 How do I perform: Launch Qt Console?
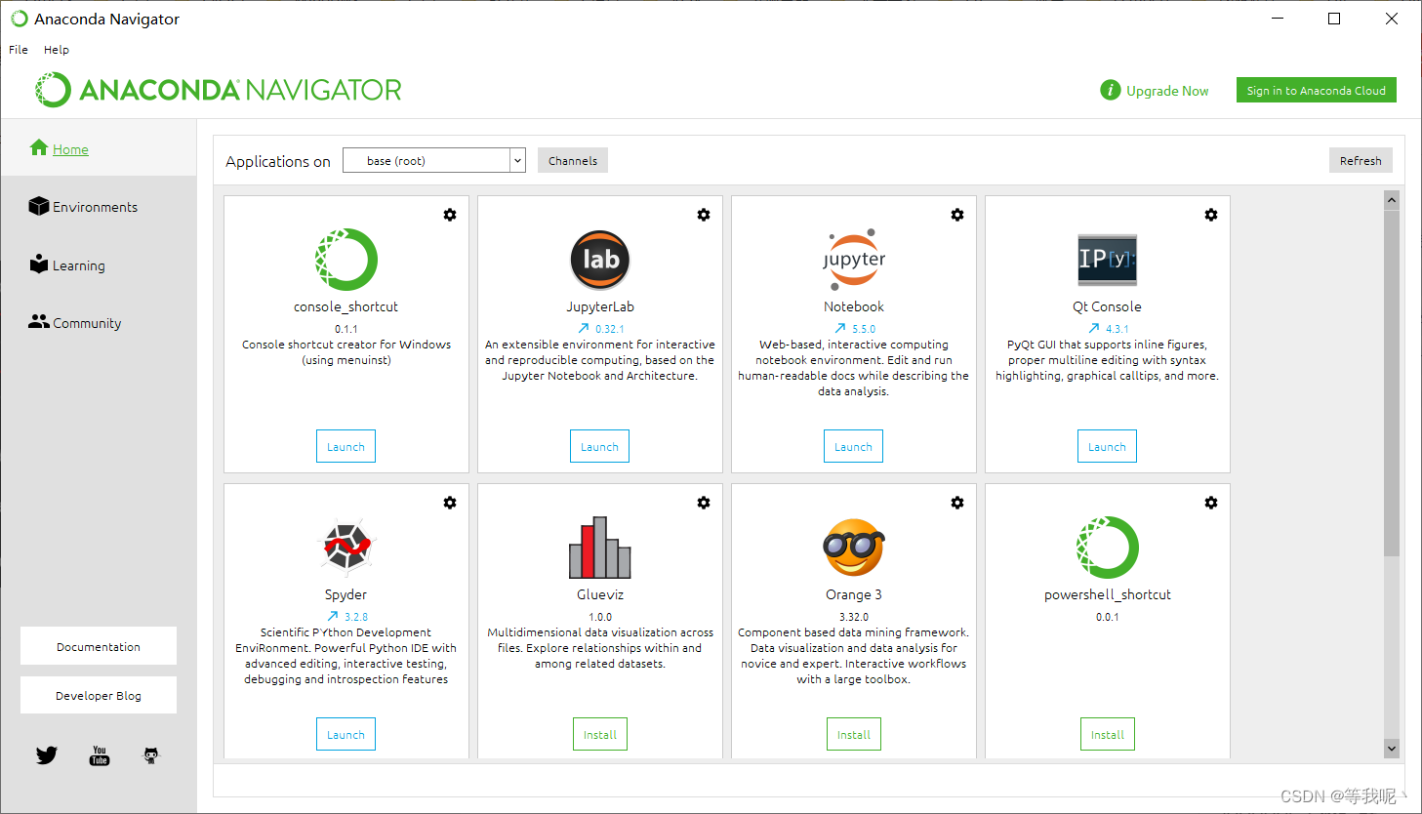coord(1107,446)
